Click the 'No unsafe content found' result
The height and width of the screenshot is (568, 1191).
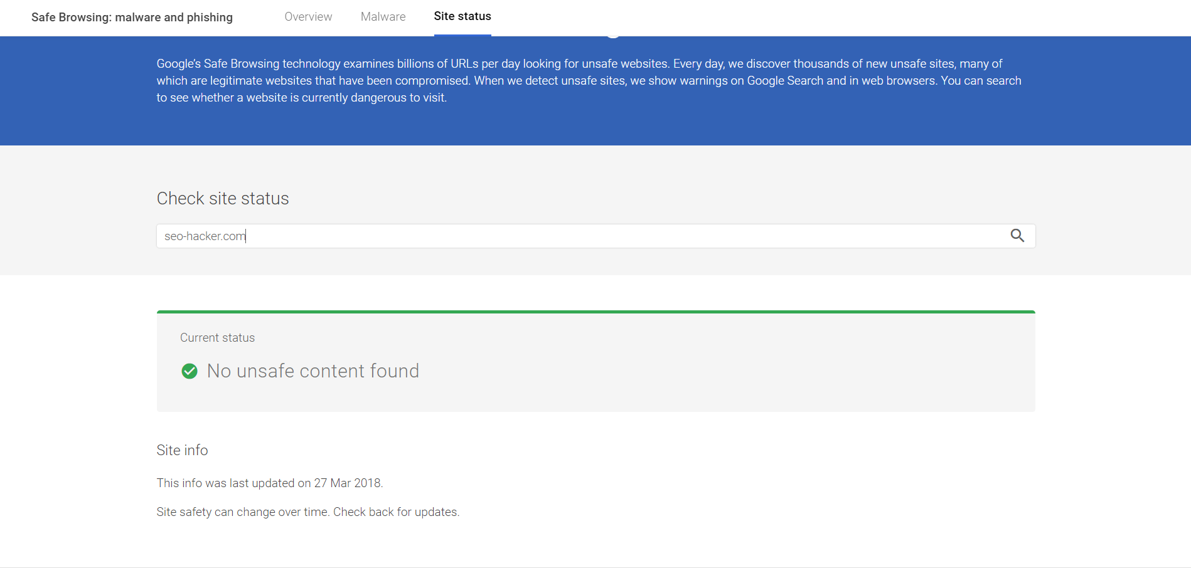point(312,371)
